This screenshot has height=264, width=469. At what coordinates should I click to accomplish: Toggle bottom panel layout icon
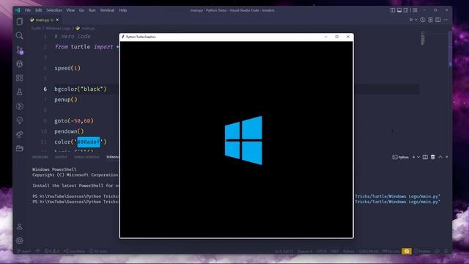[x=399, y=10]
